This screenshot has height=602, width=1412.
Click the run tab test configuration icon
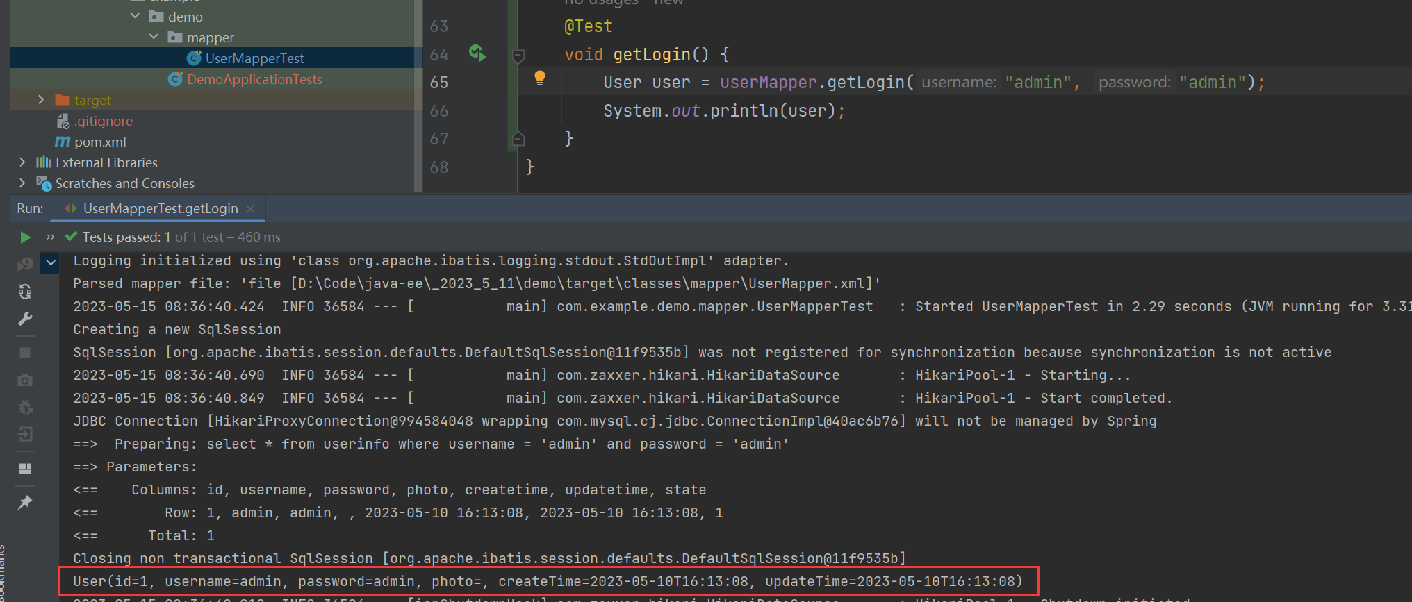pos(71,208)
